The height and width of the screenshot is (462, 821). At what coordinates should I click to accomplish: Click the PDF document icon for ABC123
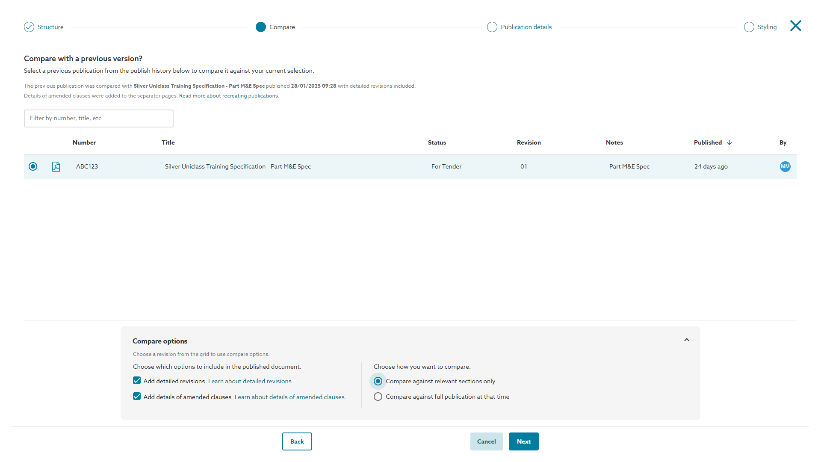(56, 166)
